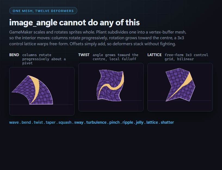Select 'jelly' in the deformer list
This screenshot has width=222, height=170.
pyautogui.click(x=140, y=122)
